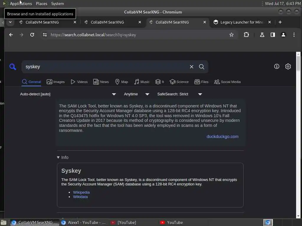
Task: Open the Wikidata link for Syskey
Action: 80,197
